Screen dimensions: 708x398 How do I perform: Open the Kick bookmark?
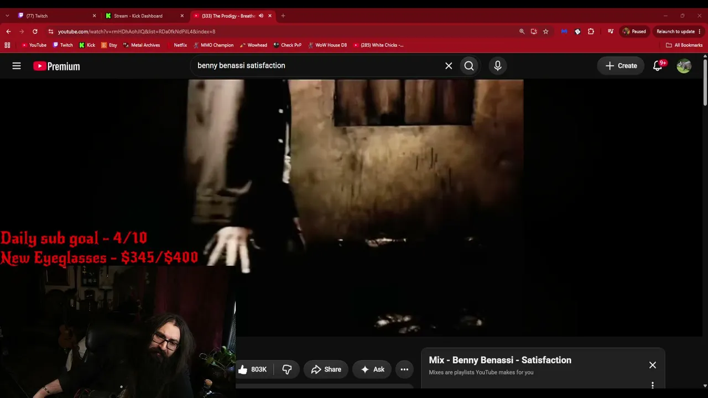coord(87,45)
